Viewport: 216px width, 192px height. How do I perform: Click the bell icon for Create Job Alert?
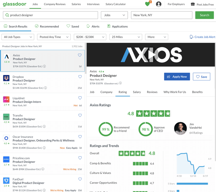point(191,37)
